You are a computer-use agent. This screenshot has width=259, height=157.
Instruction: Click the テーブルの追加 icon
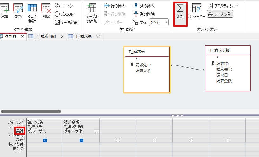[x=92, y=13]
